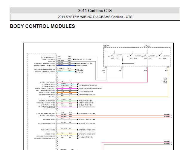
Task: Click the "EXTERIOR LIGHTS SYSTEM" label on the hazard wire
Action: (x=87, y=134)
